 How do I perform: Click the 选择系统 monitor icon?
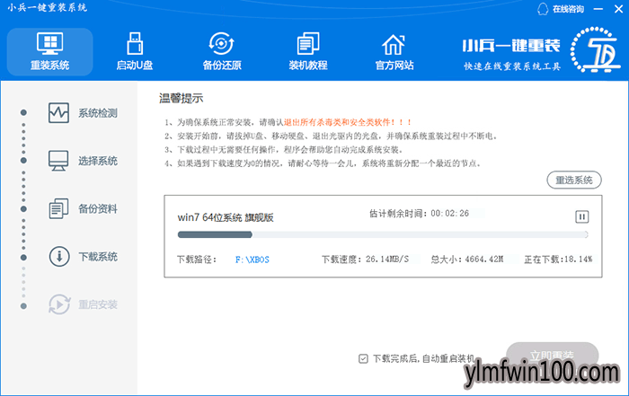[58, 161]
